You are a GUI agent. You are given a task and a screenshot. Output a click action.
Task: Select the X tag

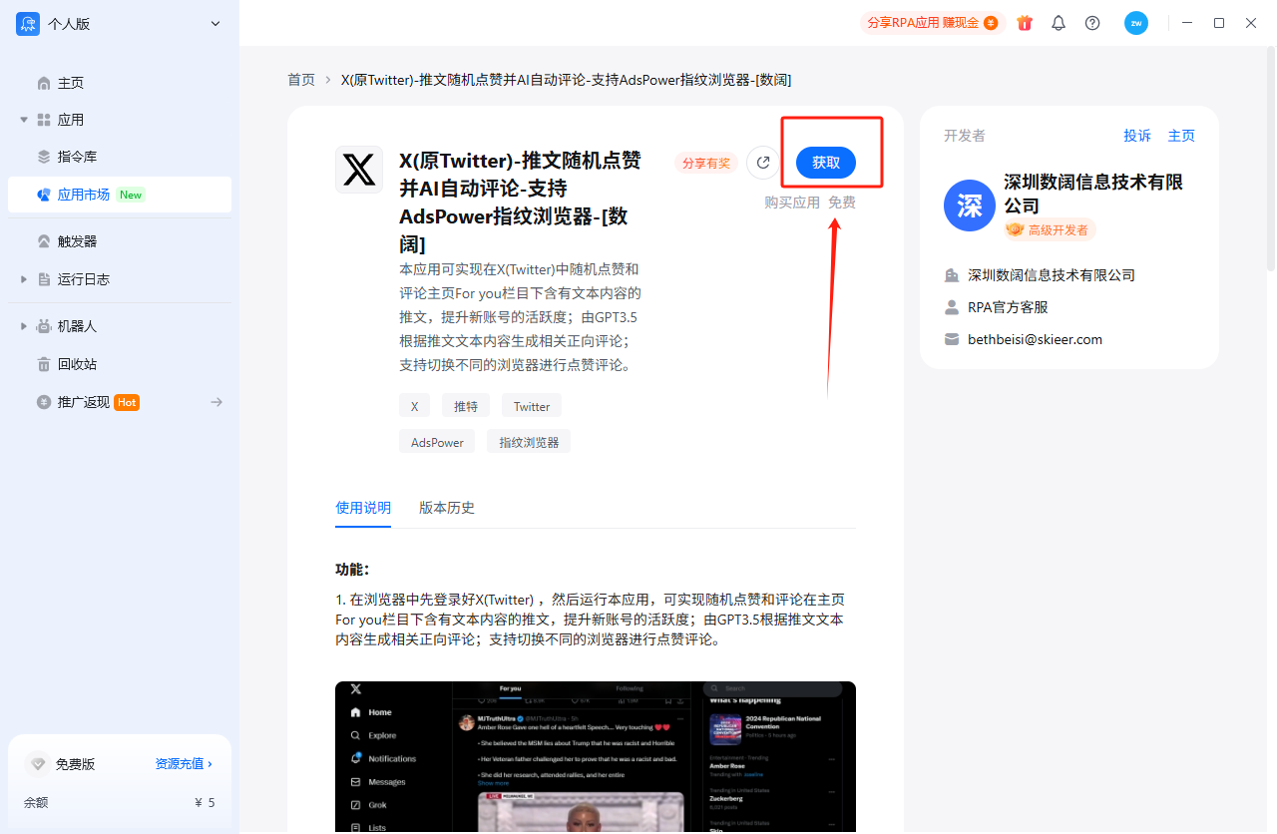[415, 406]
